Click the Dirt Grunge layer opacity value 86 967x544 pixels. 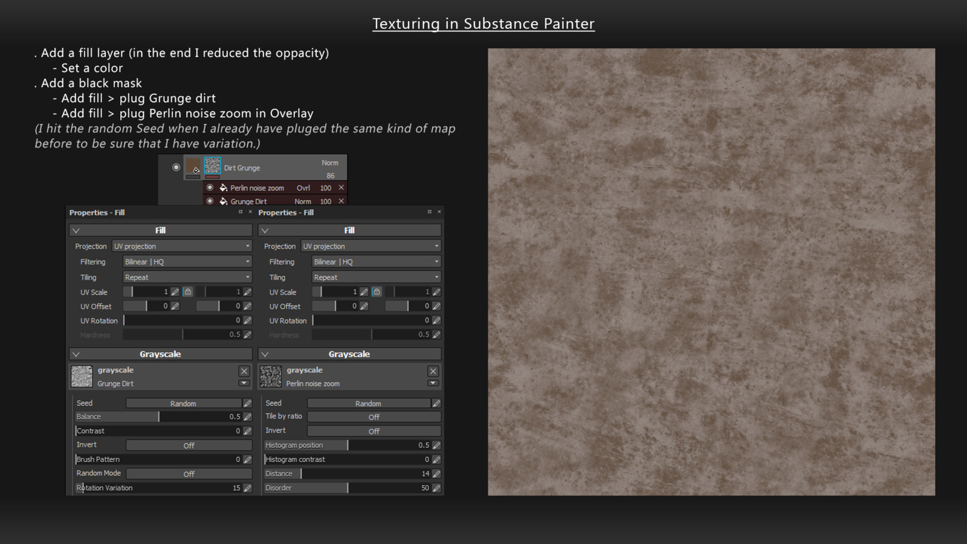pyautogui.click(x=331, y=176)
